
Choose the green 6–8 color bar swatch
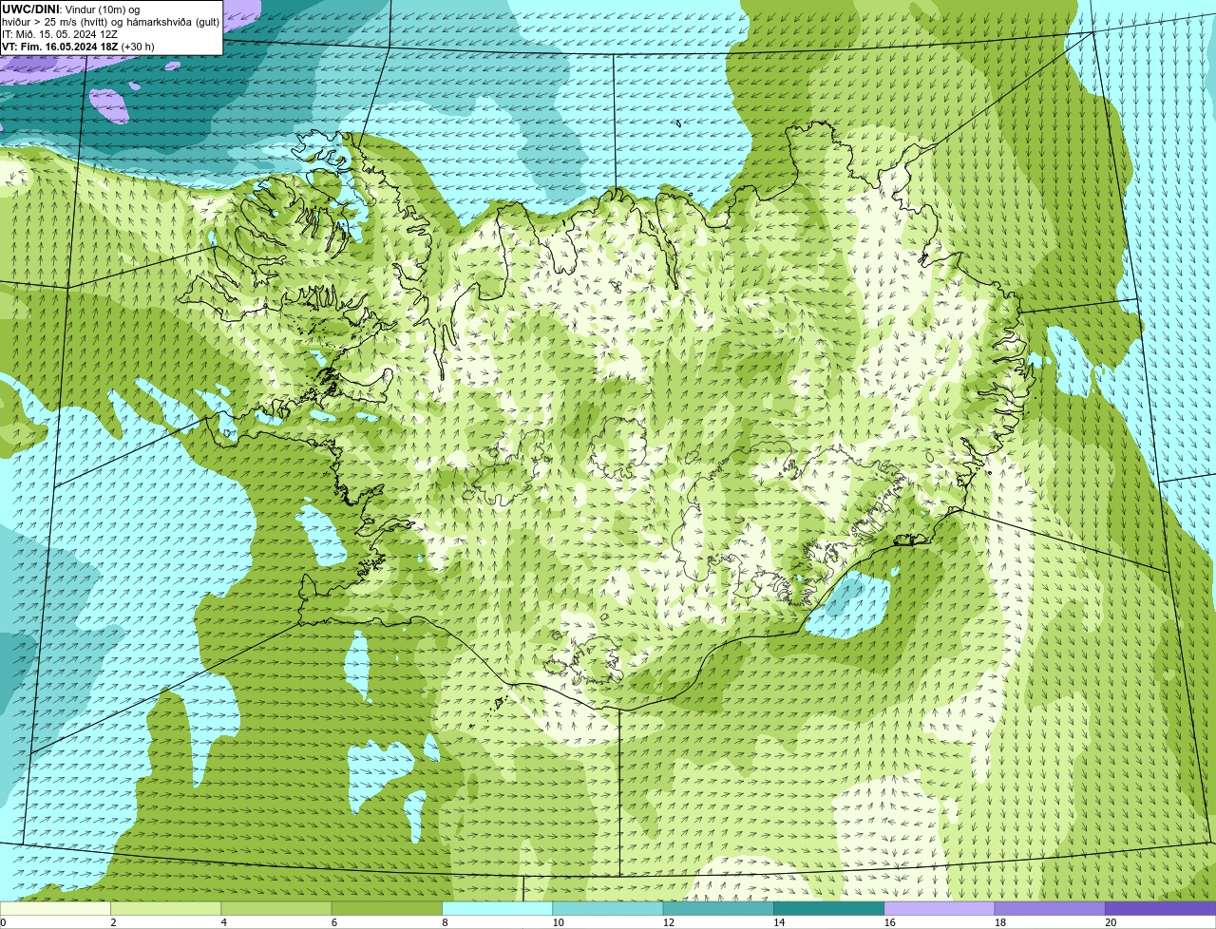tap(387, 908)
